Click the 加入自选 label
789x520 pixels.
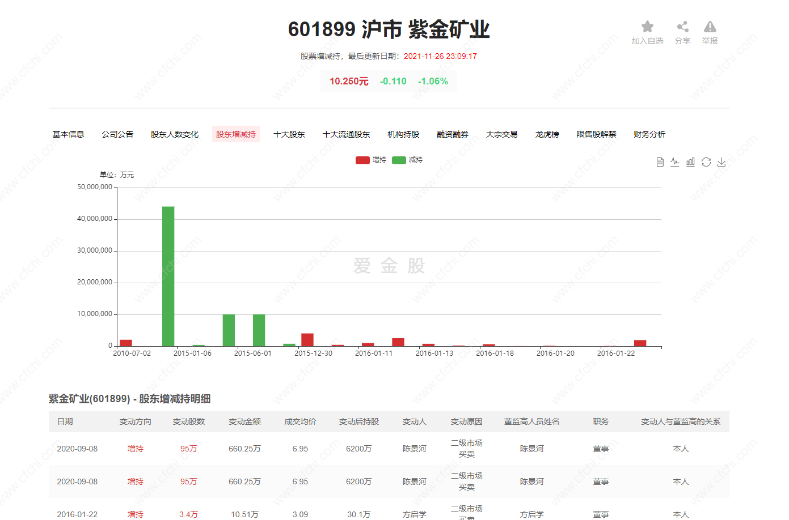coord(647,41)
